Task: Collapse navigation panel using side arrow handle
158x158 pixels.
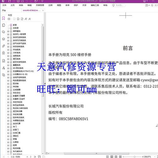Action: point(45,83)
